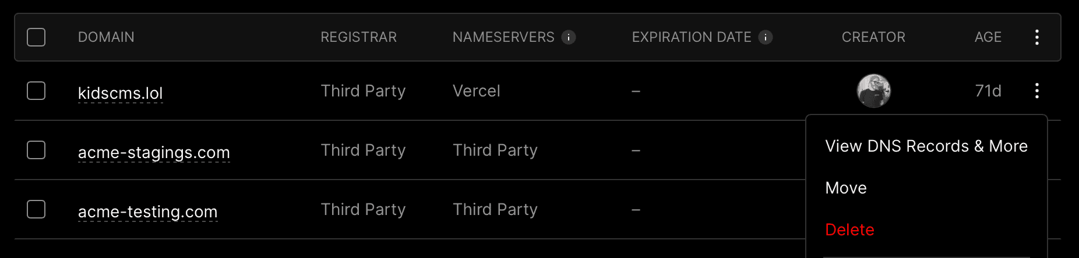Select Move from the context menu
This screenshot has width=1079, height=258.
pyautogui.click(x=846, y=188)
